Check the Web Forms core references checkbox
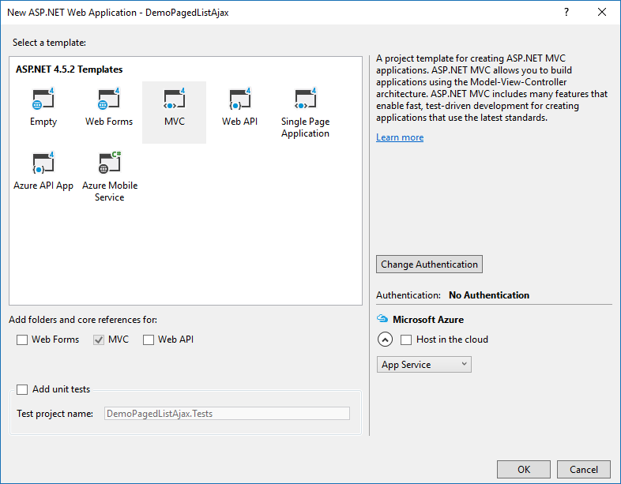This screenshot has width=621, height=484. (x=22, y=340)
